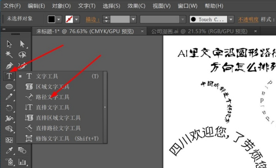Open the 效果(C) menu

(x=137, y=6)
